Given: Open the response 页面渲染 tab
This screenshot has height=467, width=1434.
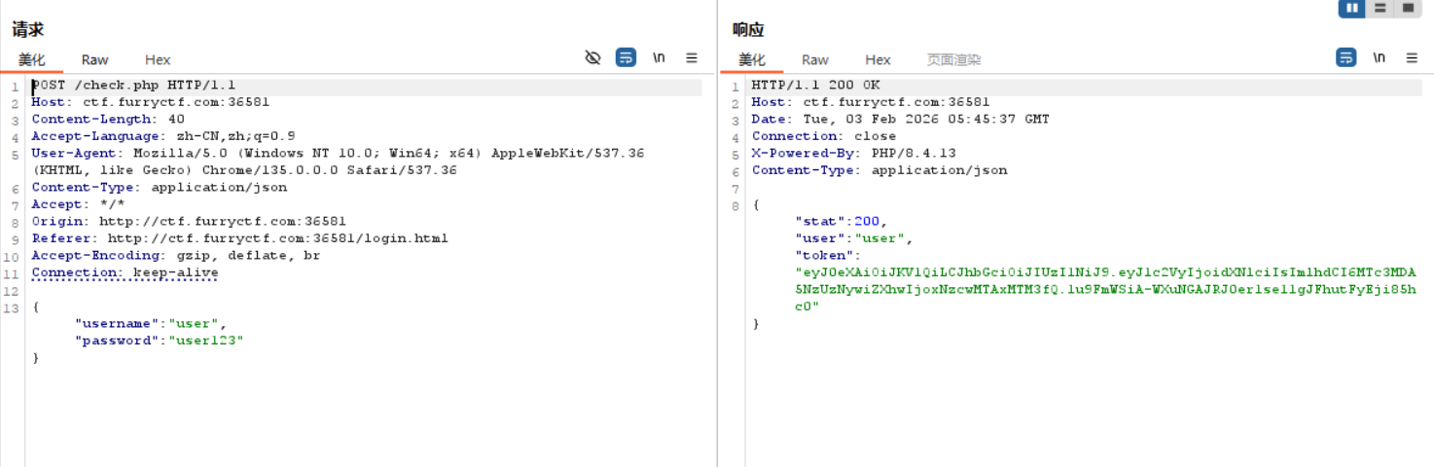Looking at the screenshot, I should coord(953,60).
